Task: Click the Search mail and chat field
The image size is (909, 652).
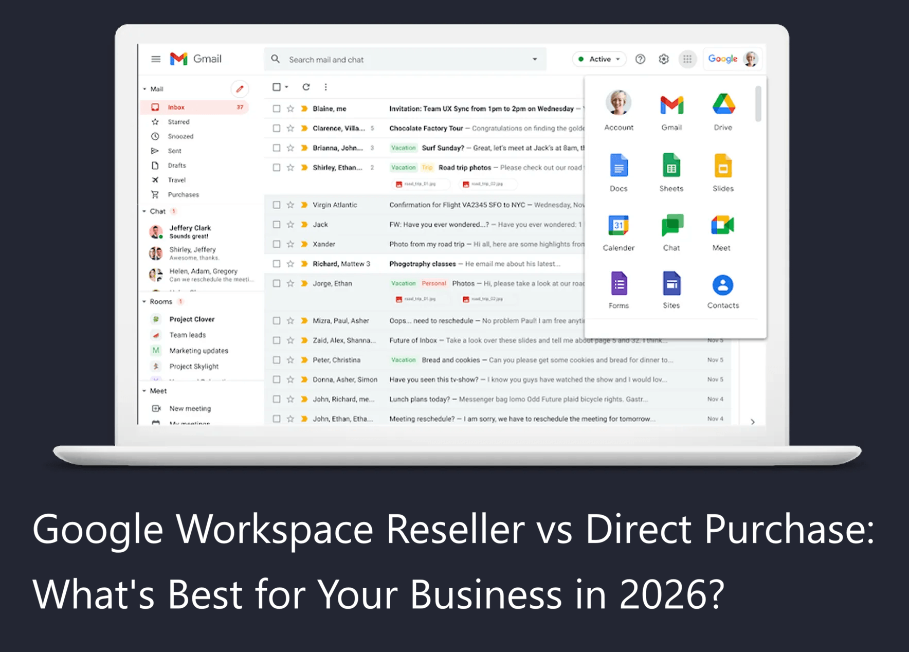Action: pyautogui.click(x=406, y=60)
